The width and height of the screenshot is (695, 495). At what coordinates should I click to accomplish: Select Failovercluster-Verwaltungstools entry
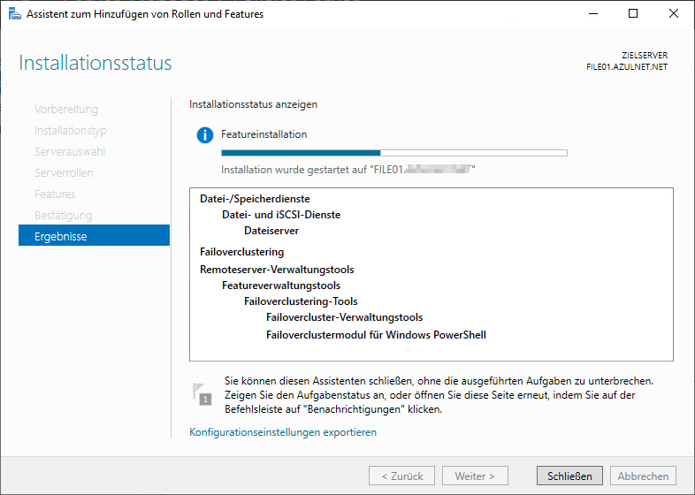[344, 317]
